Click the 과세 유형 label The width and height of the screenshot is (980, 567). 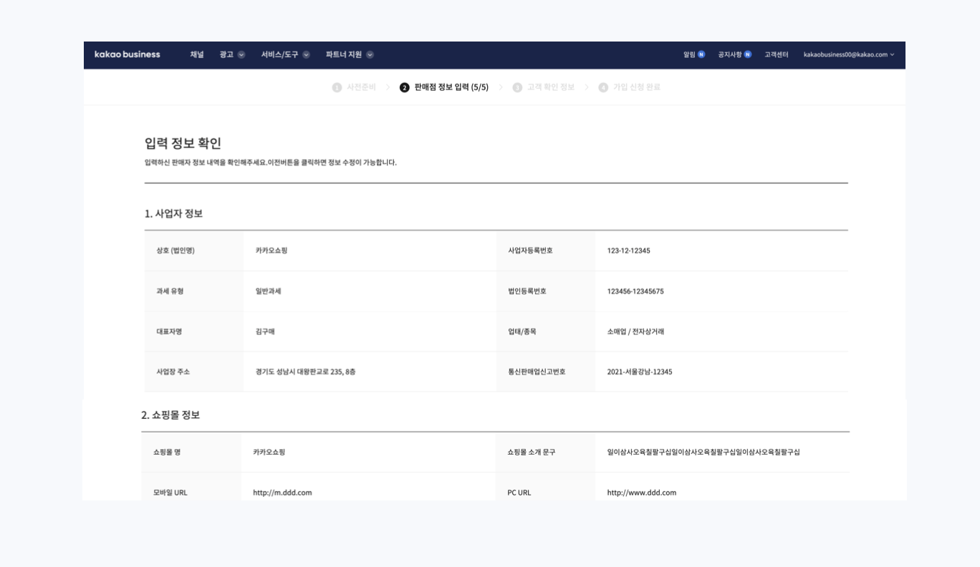[170, 291]
